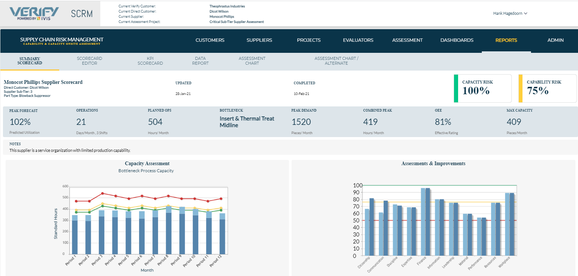Image resolution: width=578 pixels, height=276 pixels.
Task: Click the Capability Risk 75% card
Action: pos(547,88)
